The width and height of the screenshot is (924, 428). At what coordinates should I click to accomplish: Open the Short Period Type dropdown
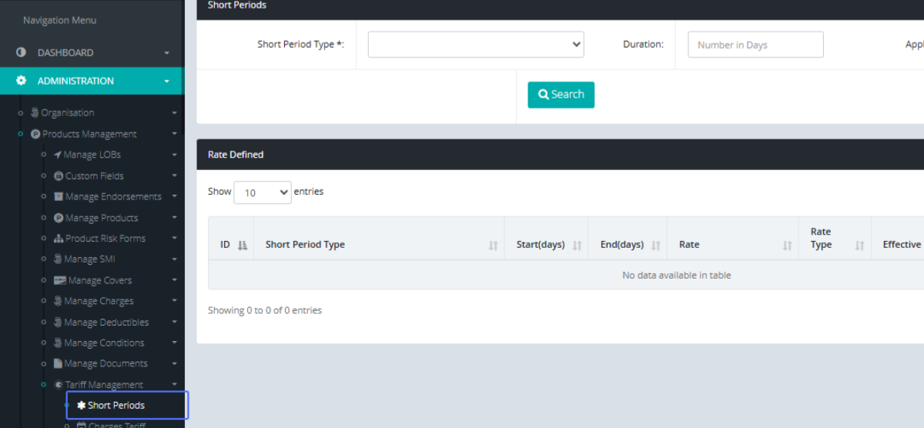click(x=476, y=45)
